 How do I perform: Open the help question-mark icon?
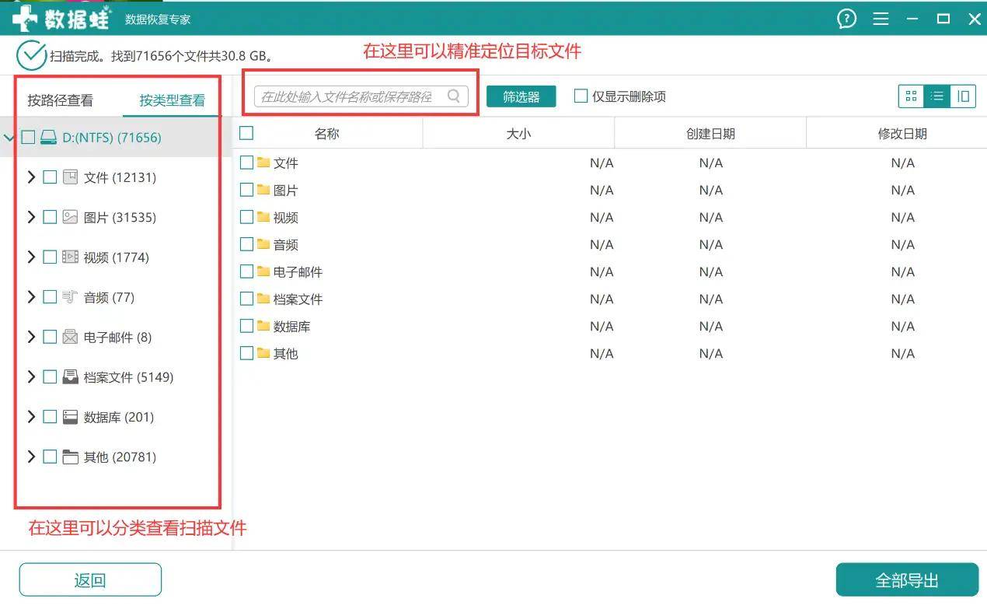pos(846,19)
